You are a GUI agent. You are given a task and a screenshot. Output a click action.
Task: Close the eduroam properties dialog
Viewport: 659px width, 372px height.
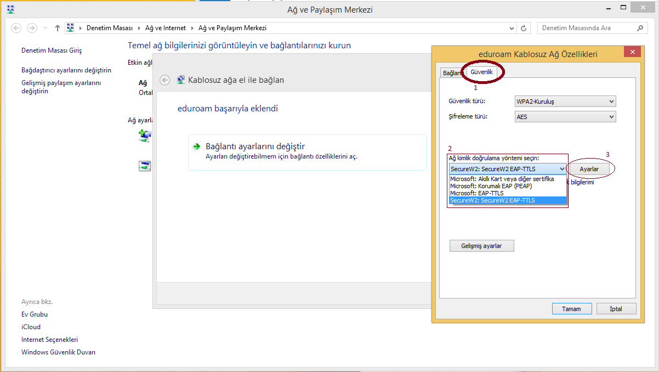[632, 52]
